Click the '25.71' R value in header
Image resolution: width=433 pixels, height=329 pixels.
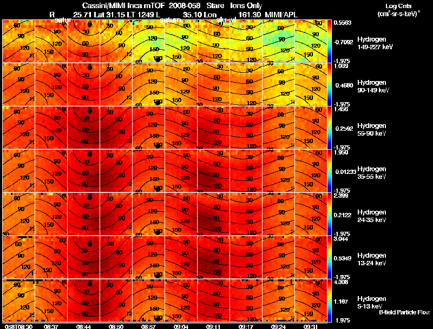[82, 15]
